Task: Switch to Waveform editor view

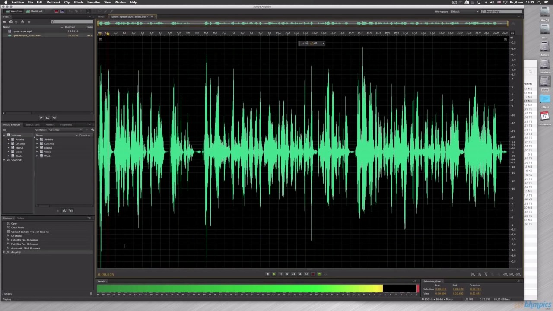Action: pos(14,11)
